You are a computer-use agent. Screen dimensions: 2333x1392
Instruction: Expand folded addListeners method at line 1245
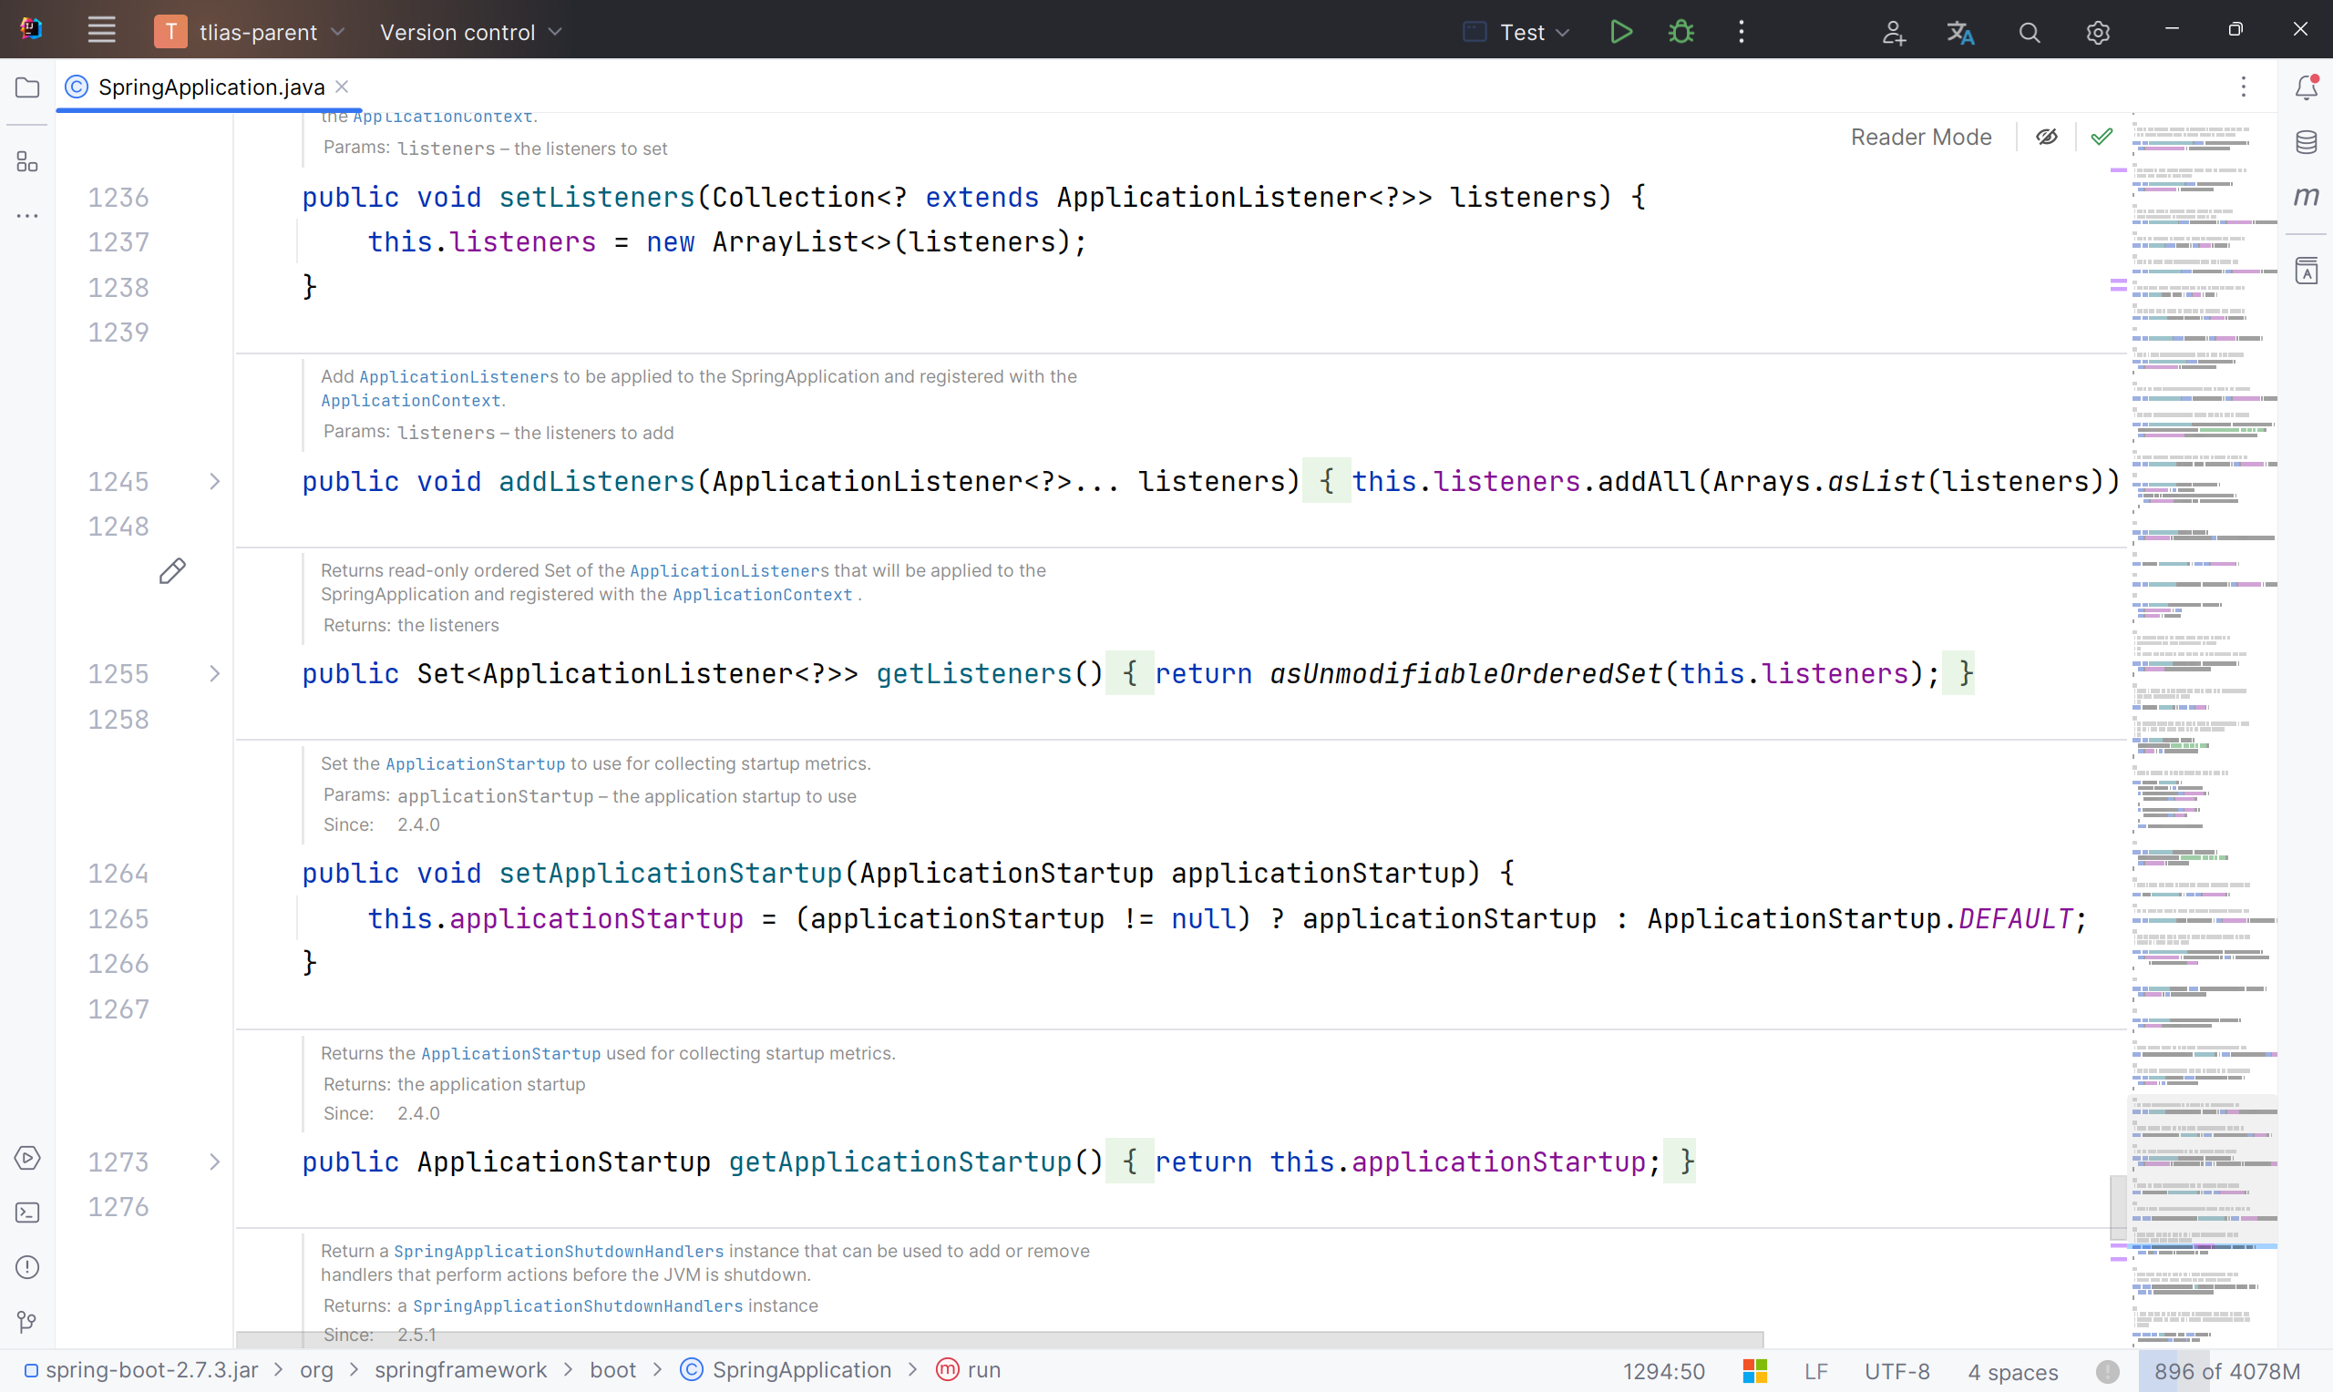coord(215,481)
